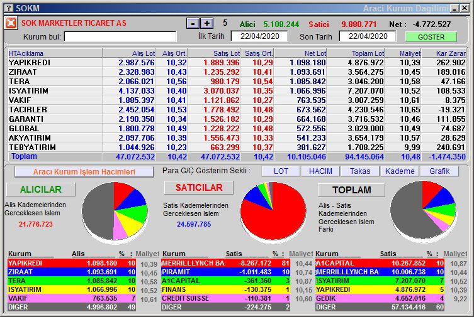Click the ALICILAR button
Viewport: 474px width, 317px height.
41,190
